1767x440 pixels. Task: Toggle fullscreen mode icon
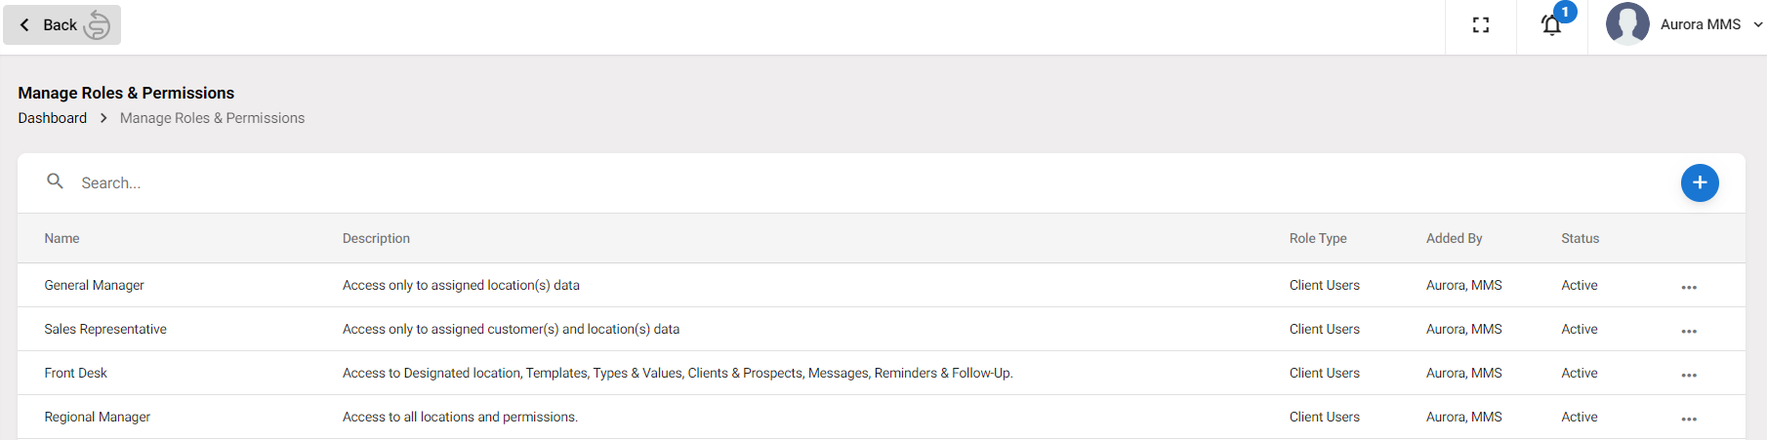click(x=1481, y=25)
